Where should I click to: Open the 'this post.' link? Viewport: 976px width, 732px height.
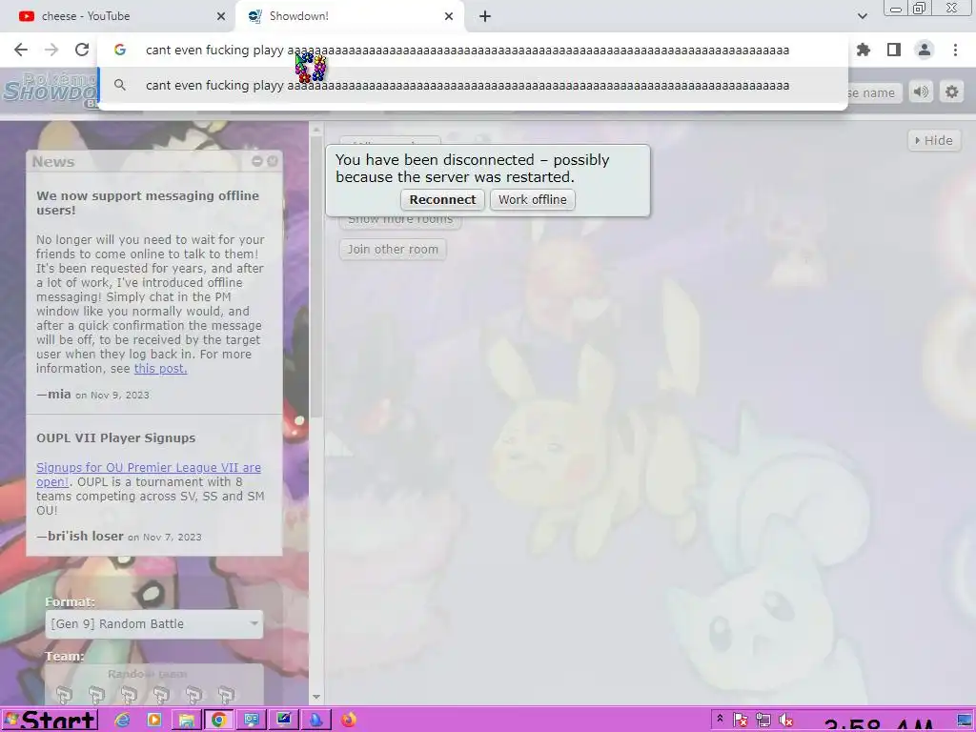160,369
